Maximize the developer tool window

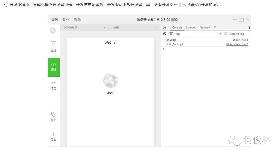[241, 20]
